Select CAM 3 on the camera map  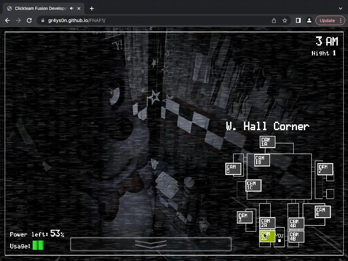point(245,217)
